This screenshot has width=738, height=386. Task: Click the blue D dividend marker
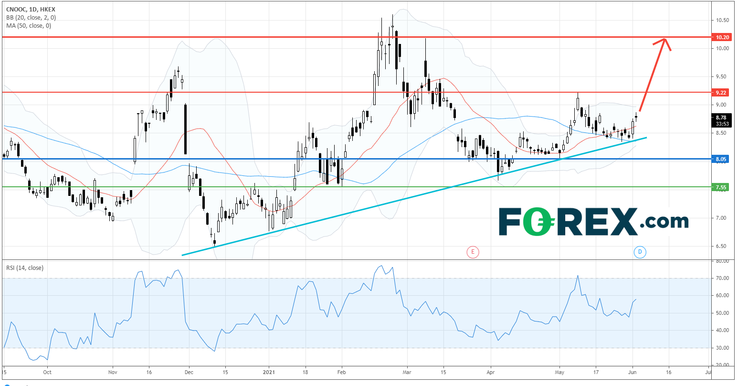click(639, 252)
